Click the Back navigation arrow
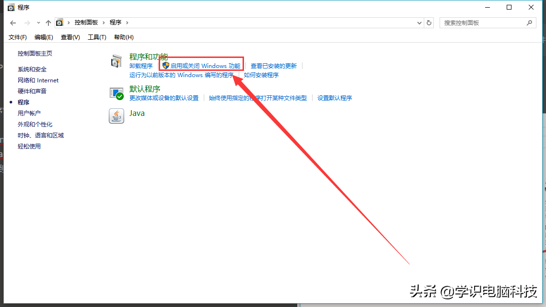This screenshot has width=546, height=307. (x=13, y=23)
